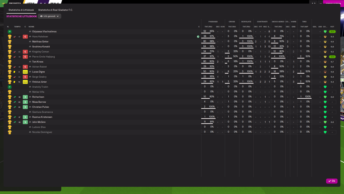Confirm with the Ok button
The image size is (344, 194).
[x=332, y=181]
